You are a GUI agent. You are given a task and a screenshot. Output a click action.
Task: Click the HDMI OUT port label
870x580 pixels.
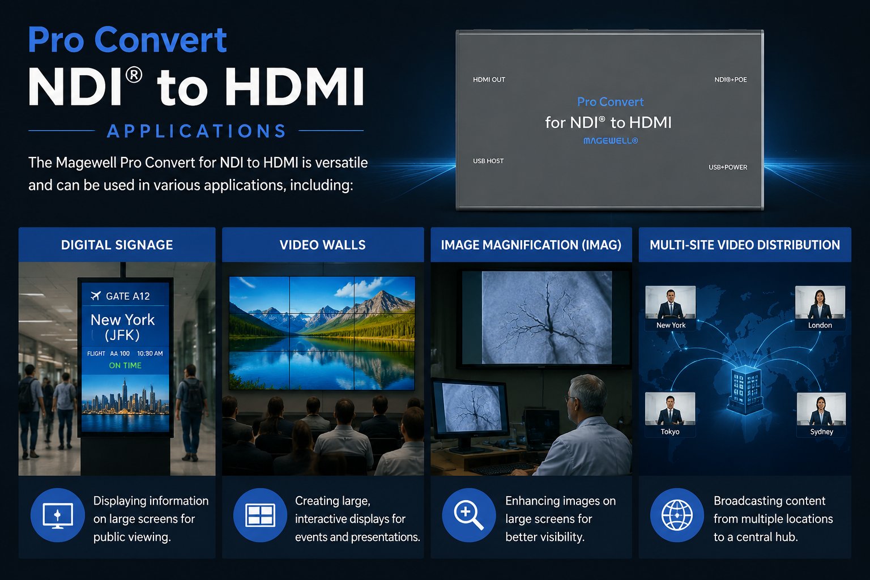[x=489, y=80]
